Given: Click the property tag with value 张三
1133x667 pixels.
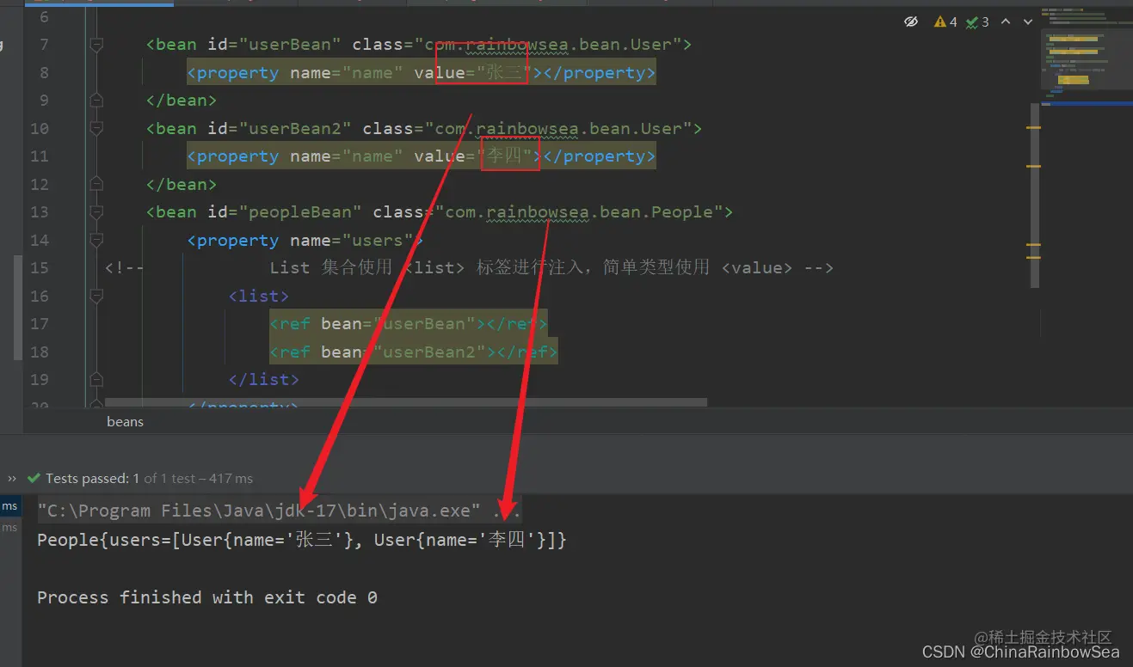Looking at the screenshot, I should click(422, 72).
